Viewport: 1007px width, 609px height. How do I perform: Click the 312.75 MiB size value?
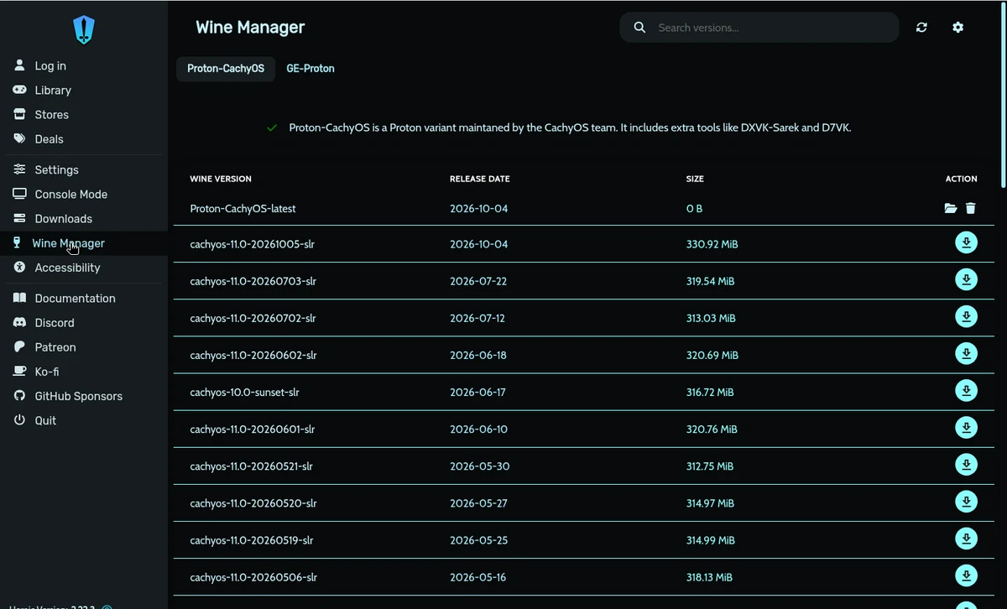pyautogui.click(x=710, y=466)
